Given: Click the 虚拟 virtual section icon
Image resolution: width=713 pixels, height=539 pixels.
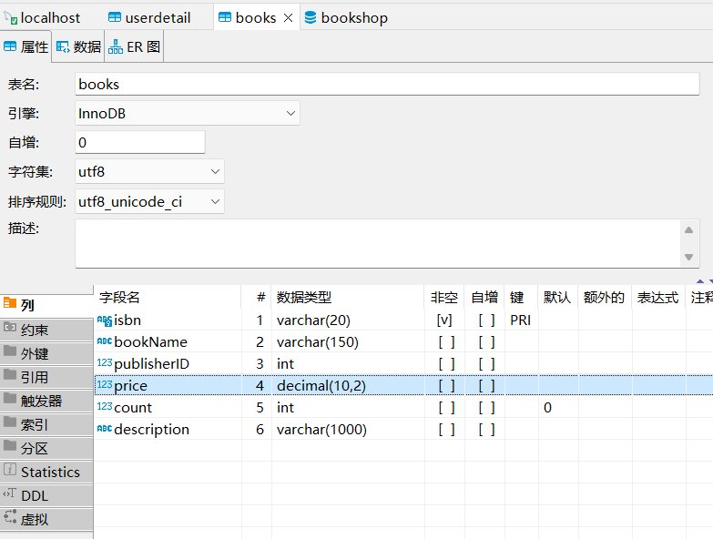Looking at the screenshot, I should click(10, 517).
